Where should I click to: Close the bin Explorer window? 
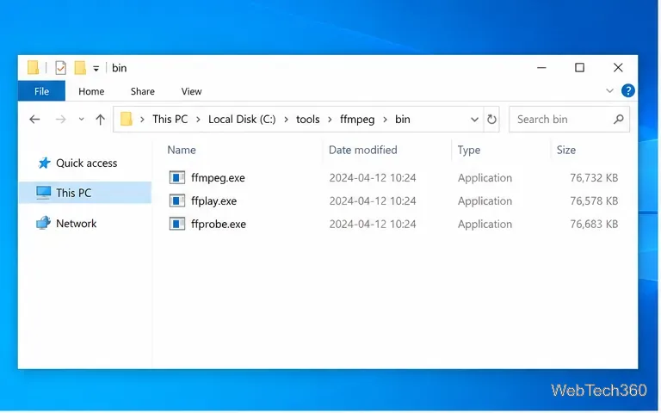tap(618, 67)
